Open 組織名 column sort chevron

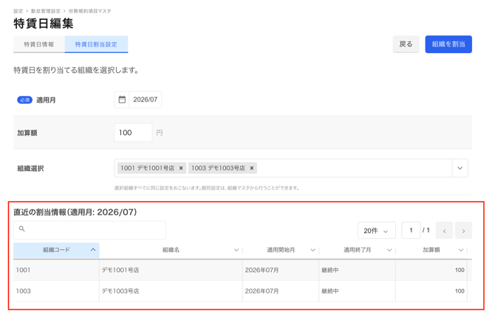[236, 250]
